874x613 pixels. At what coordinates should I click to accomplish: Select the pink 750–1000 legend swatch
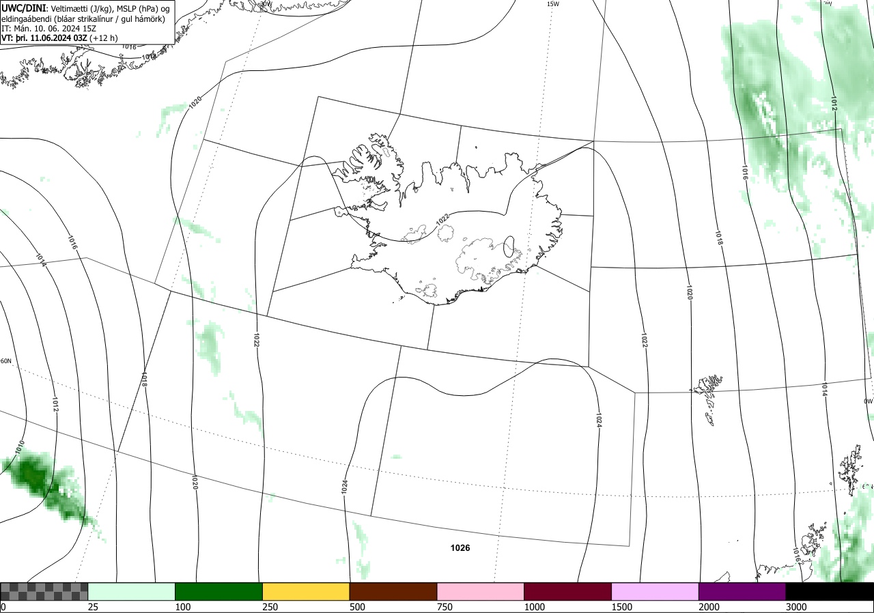pos(481,591)
